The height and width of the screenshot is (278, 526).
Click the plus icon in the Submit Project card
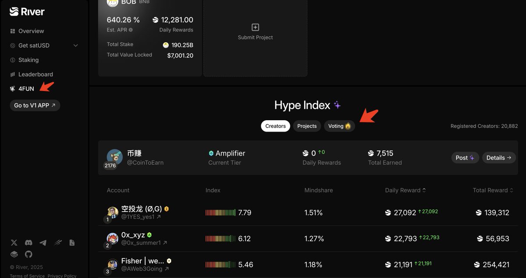[x=255, y=27]
